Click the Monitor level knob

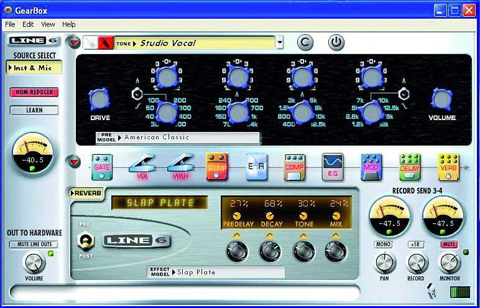pos(450,263)
